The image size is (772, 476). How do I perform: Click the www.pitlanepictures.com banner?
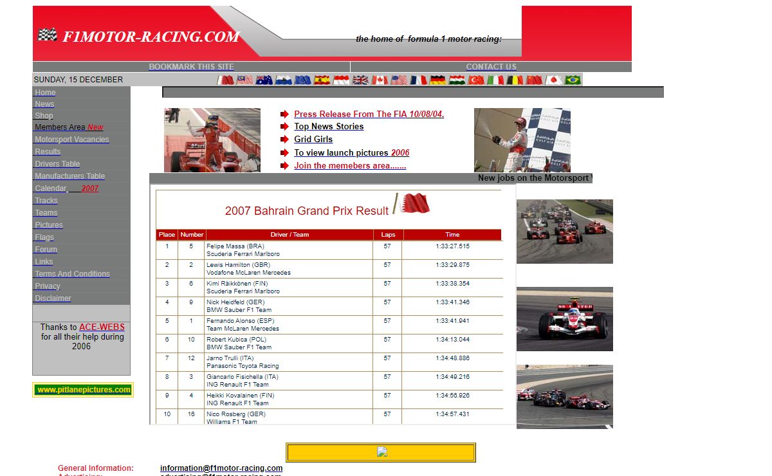click(x=83, y=390)
